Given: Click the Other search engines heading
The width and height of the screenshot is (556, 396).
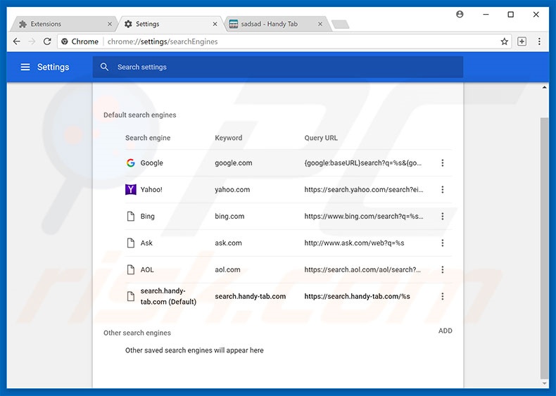Looking at the screenshot, I should (x=137, y=333).
